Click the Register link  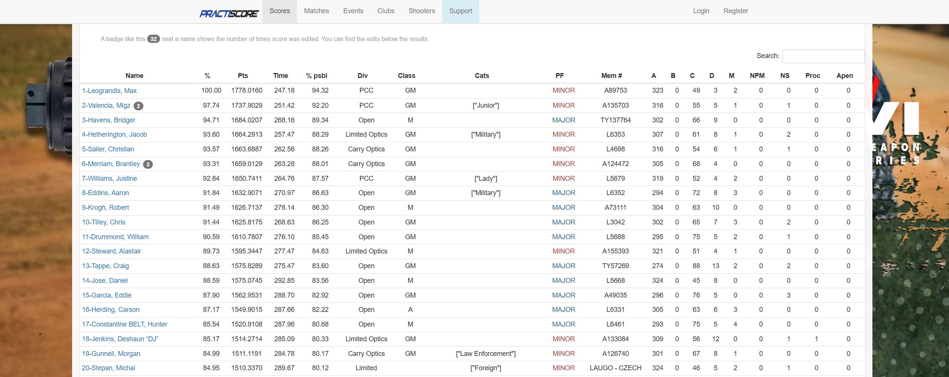click(x=736, y=11)
